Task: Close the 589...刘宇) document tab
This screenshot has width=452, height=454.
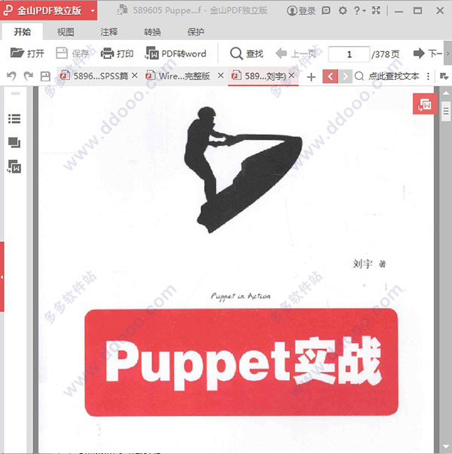Action: coord(292,75)
